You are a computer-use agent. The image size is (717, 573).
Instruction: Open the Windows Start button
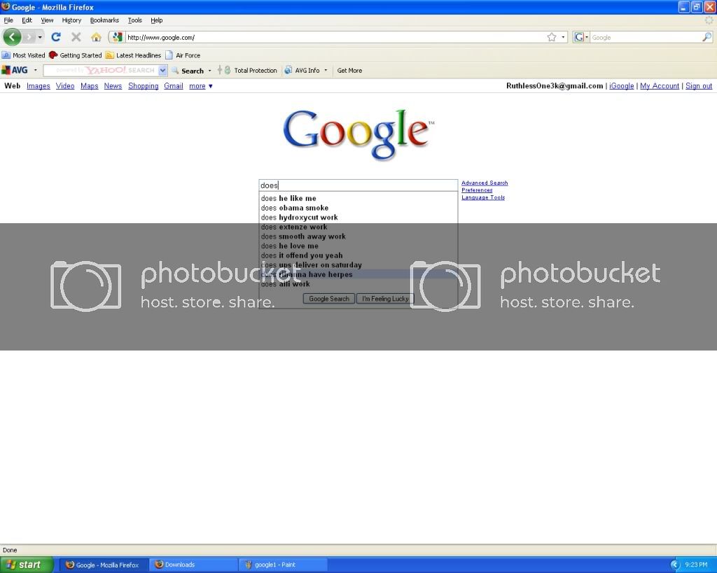coord(27,565)
